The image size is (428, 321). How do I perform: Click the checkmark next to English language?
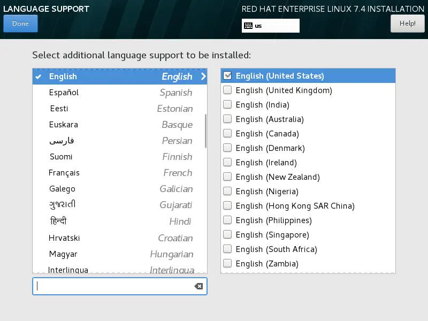[x=39, y=77]
